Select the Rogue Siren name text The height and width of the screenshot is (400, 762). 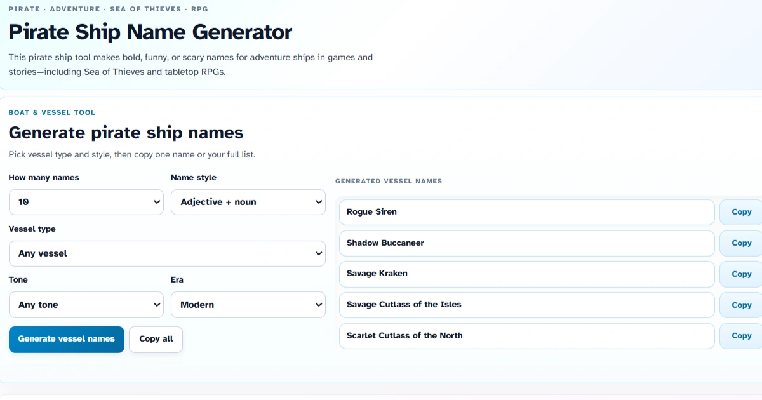point(371,212)
